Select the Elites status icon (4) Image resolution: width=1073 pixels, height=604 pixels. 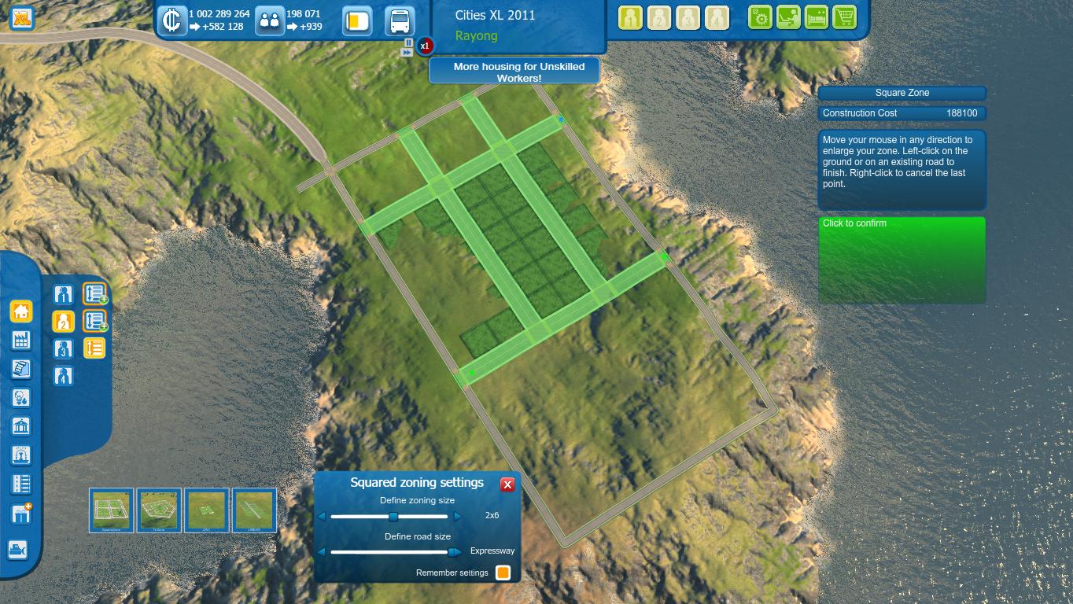click(x=717, y=17)
